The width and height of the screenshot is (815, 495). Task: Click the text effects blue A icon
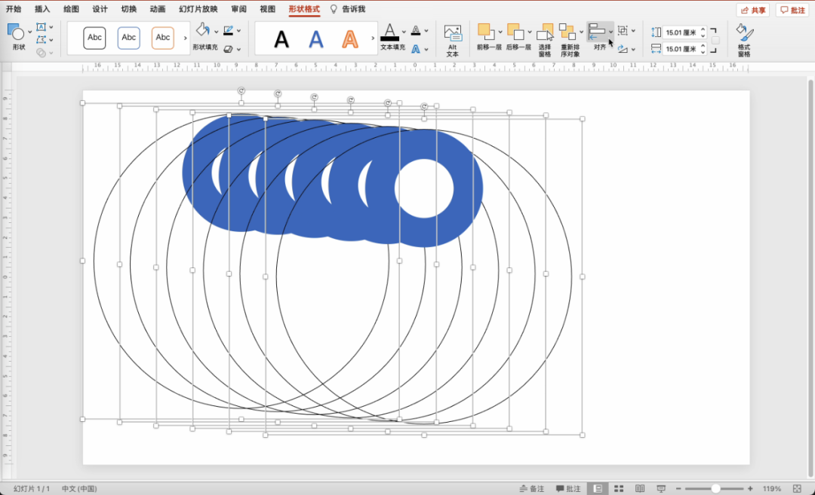point(416,49)
